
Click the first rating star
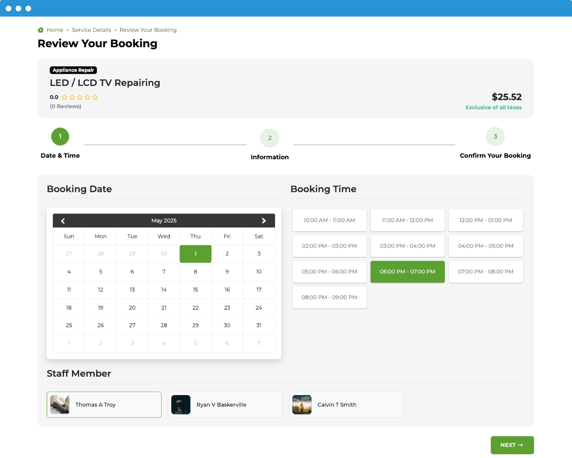pos(65,97)
